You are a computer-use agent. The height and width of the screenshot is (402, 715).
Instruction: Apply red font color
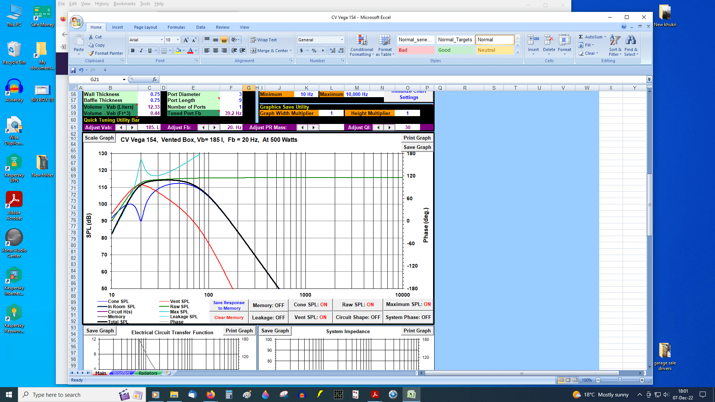[190, 51]
